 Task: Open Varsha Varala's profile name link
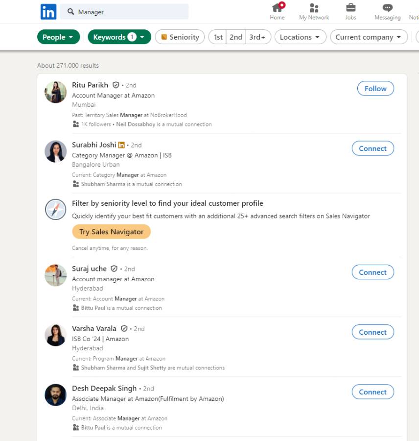pyautogui.click(x=94, y=328)
